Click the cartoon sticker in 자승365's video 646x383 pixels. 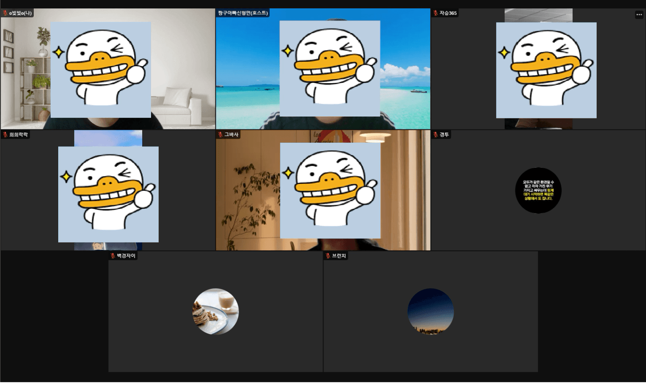tap(546, 70)
